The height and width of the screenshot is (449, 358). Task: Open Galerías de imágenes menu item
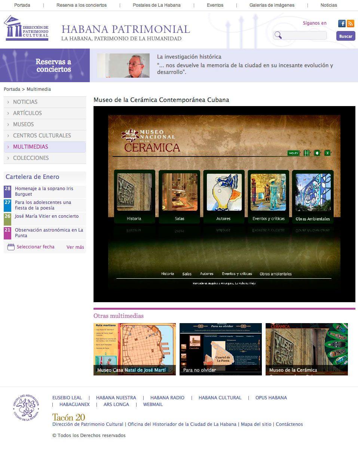tap(272, 5)
